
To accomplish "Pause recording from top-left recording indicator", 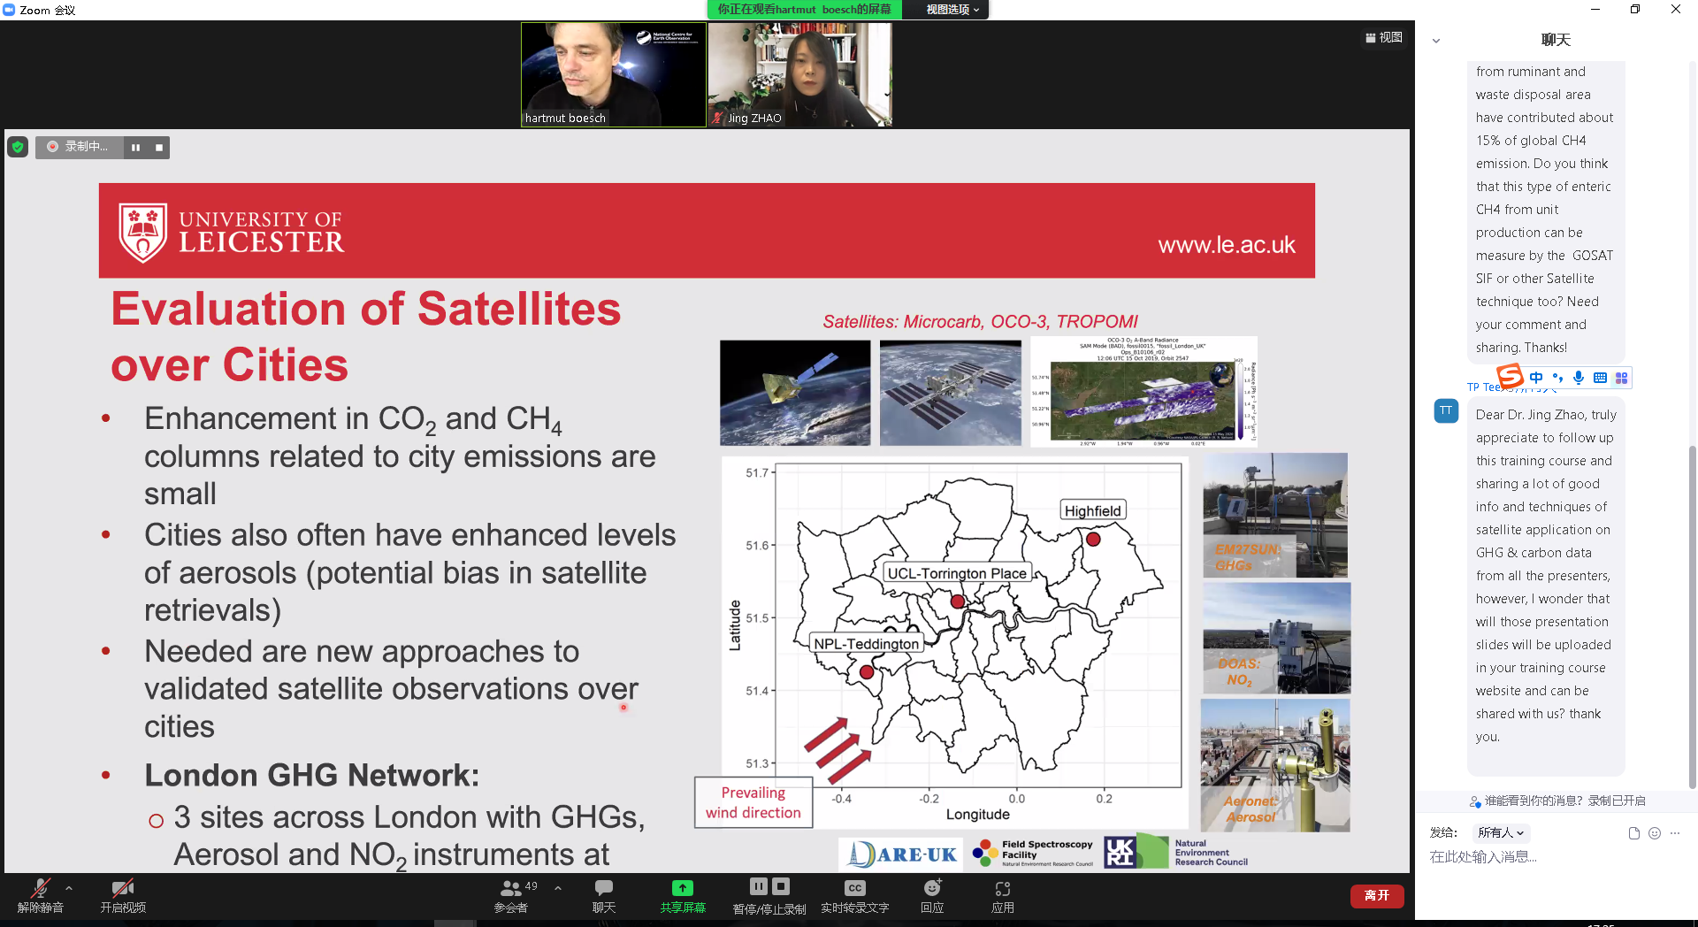I will coord(135,148).
